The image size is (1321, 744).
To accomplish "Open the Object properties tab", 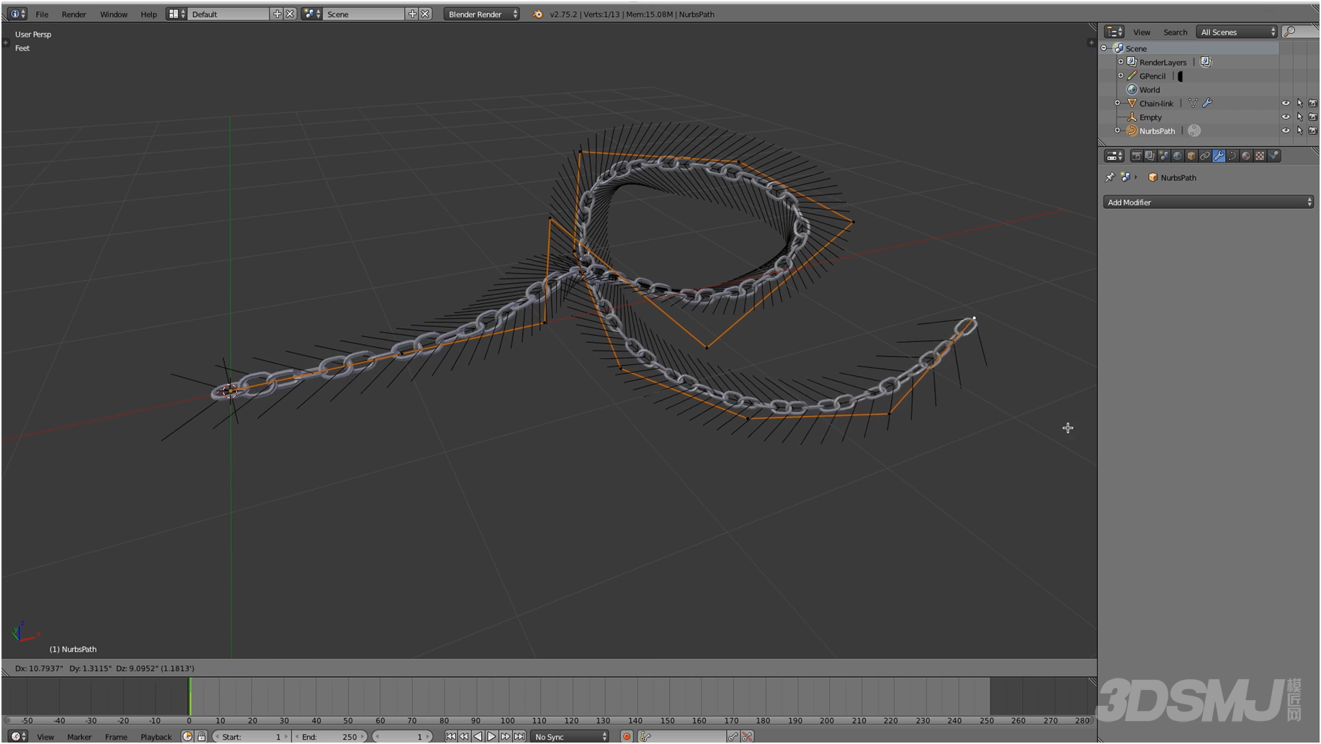I will pos(1191,156).
